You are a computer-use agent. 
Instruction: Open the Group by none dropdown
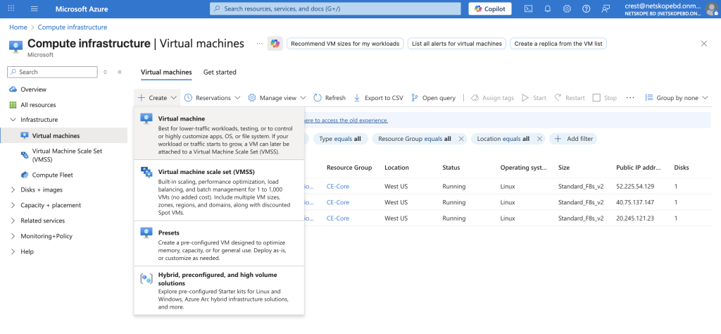[x=678, y=97]
